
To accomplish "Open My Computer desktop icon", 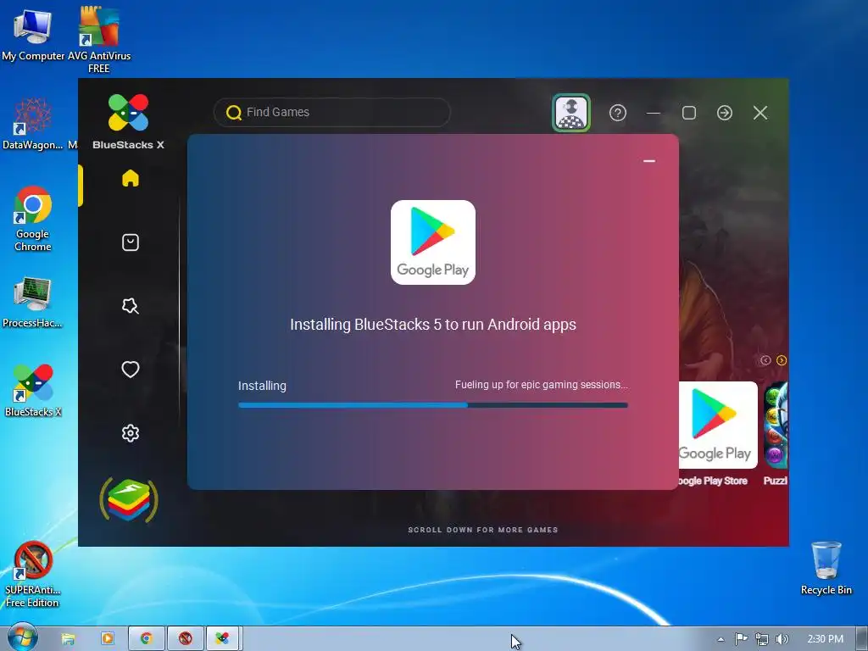I will coord(33,34).
